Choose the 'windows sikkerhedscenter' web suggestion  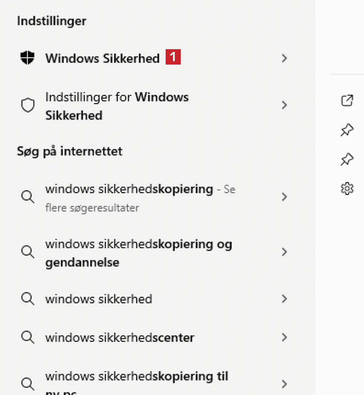(120, 338)
